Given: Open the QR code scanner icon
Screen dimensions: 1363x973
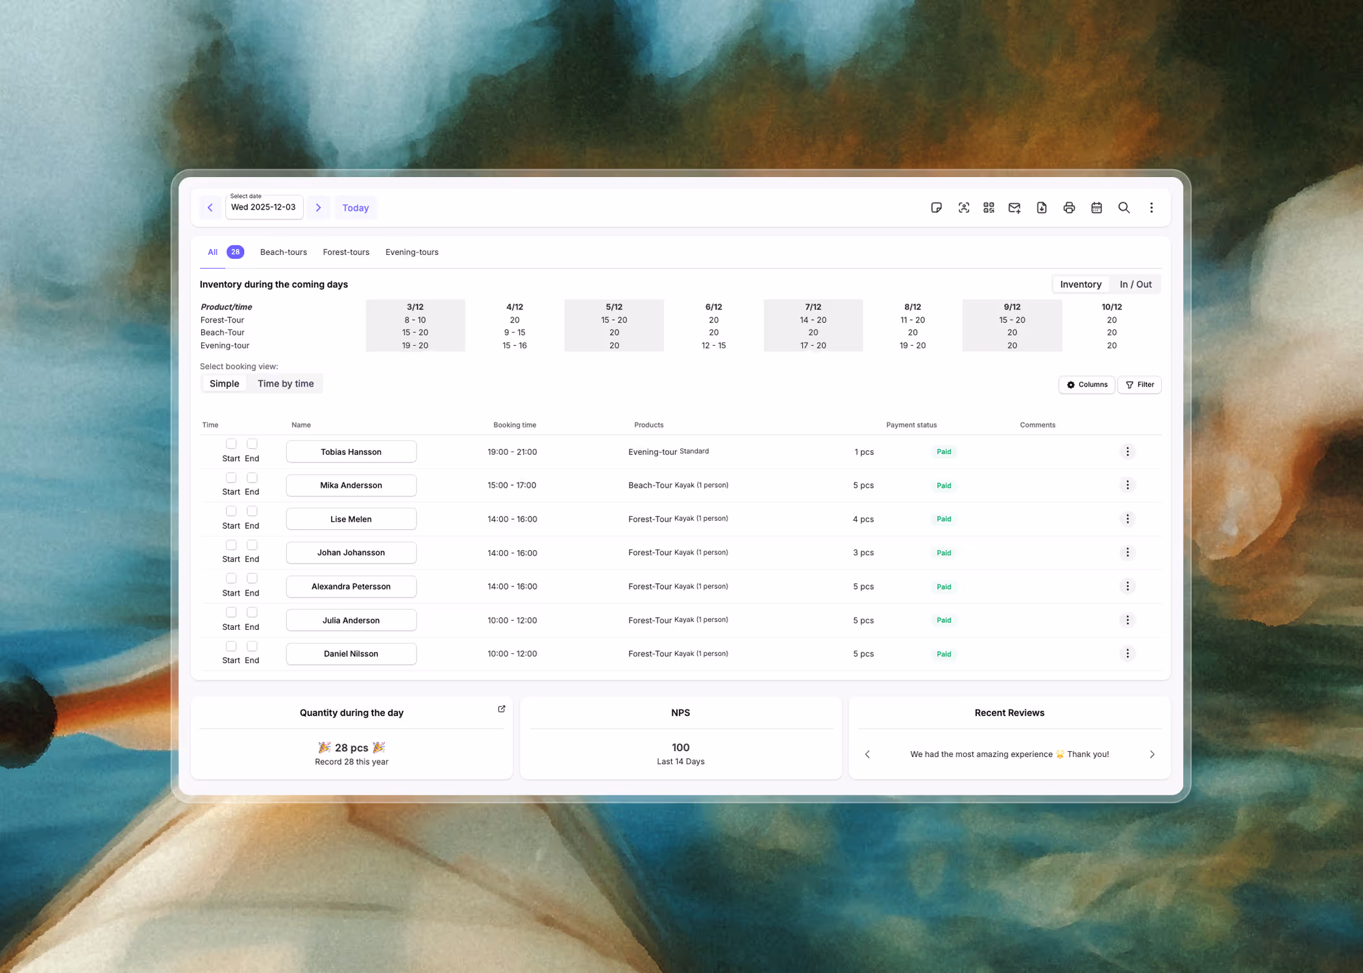Looking at the screenshot, I should point(988,208).
